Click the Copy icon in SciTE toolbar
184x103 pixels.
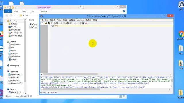pos(64,23)
